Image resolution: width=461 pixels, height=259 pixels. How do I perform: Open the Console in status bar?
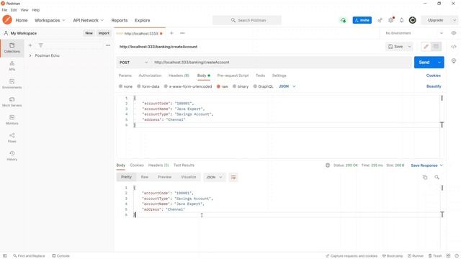tap(61, 256)
